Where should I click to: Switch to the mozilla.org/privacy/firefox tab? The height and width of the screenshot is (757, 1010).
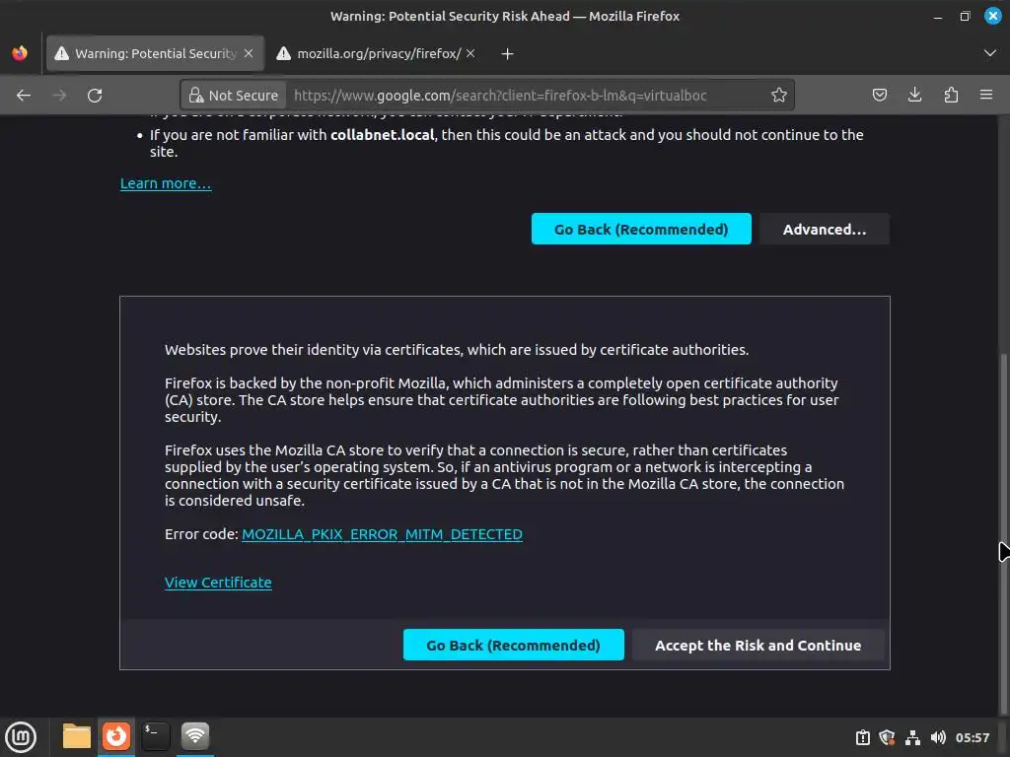tap(377, 53)
